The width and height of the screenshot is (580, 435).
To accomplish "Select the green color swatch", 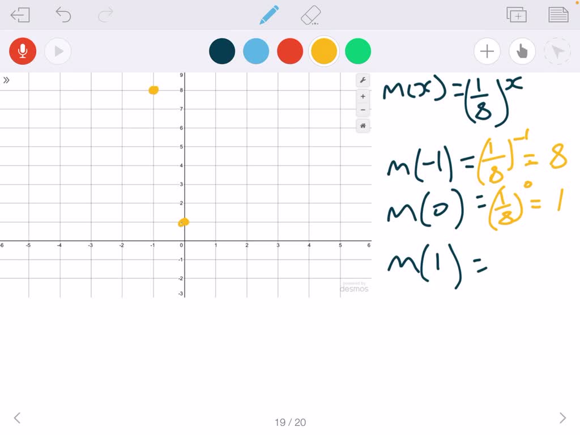I will [x=358, y=51].
